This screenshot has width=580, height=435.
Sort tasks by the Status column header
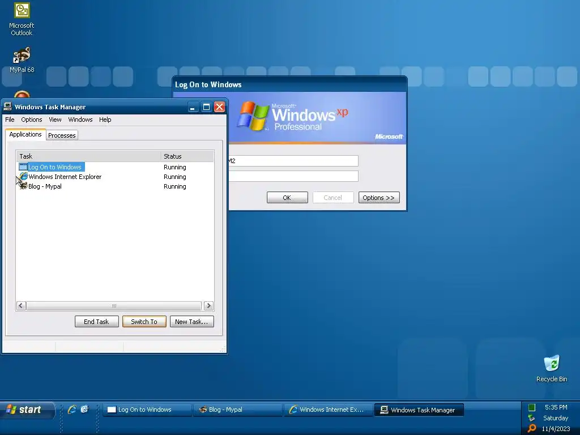(187, 156)
